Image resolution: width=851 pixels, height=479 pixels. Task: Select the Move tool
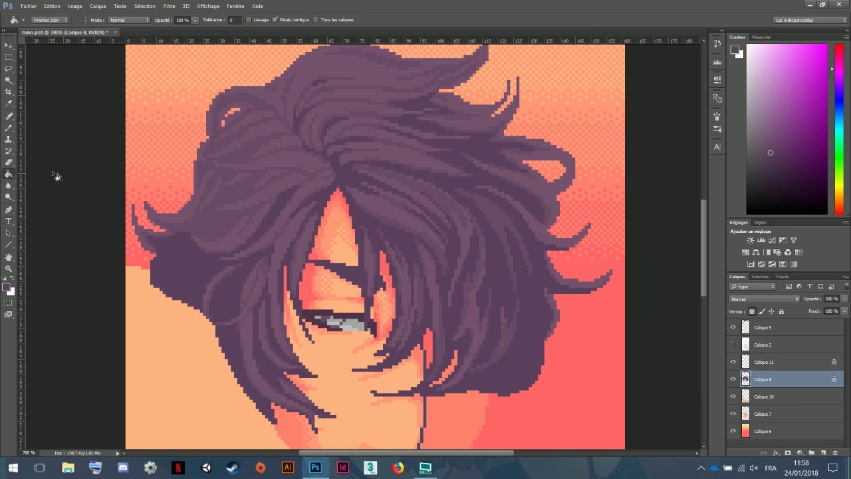pos(9,45)
